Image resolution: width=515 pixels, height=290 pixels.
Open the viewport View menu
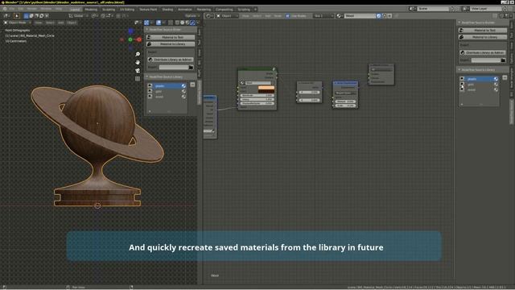coord(39,23)
